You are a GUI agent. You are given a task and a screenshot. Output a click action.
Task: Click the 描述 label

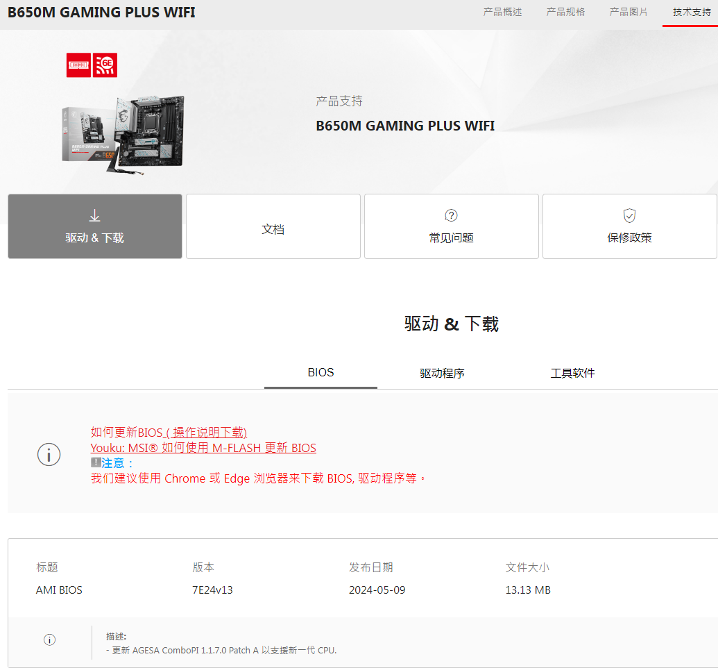(116, 636)
